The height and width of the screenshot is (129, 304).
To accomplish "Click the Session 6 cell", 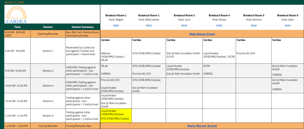I will 48,116.
